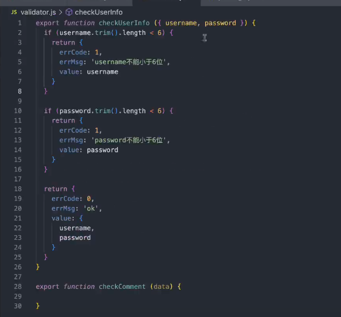341x317 pixels.
Task: Click line number 18 in gutter
Action: coord(18,189)
